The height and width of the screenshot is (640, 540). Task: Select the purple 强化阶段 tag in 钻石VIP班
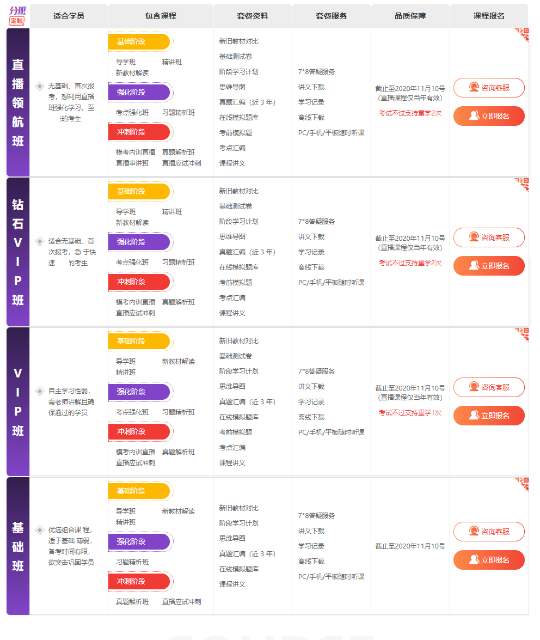click(139, 242)
